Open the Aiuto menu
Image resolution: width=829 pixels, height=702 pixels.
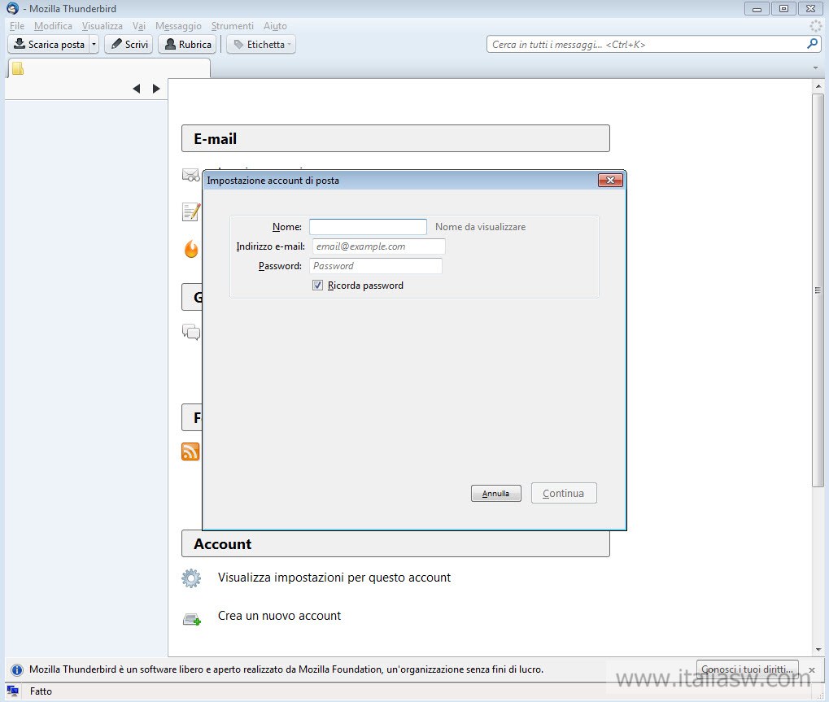coord(275,26)
